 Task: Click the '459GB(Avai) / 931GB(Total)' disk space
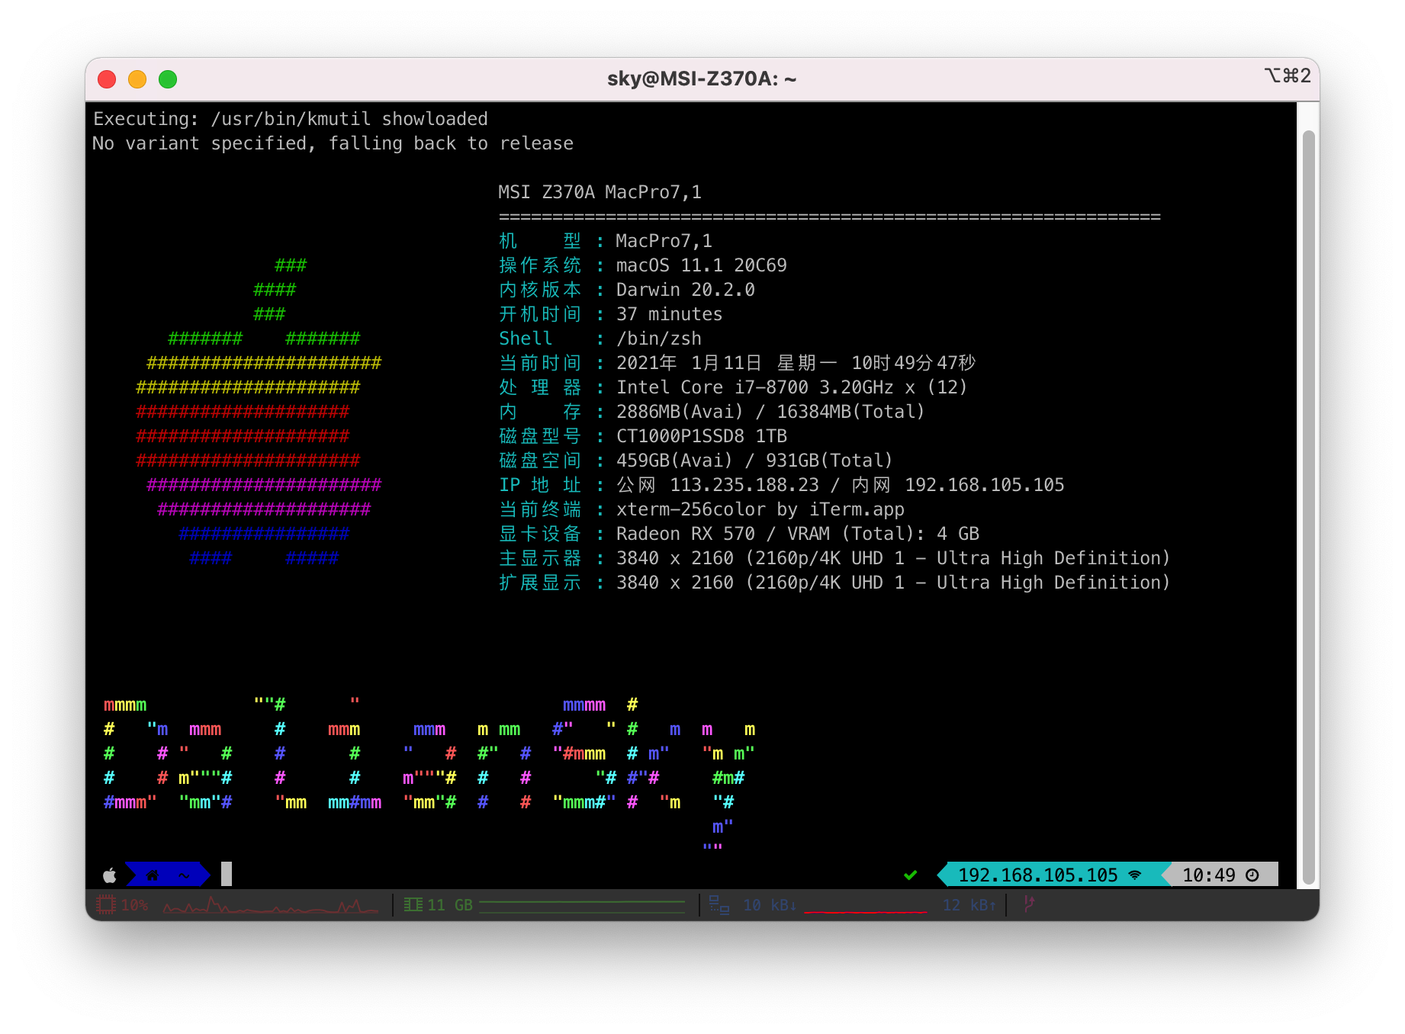pos(754,461)
